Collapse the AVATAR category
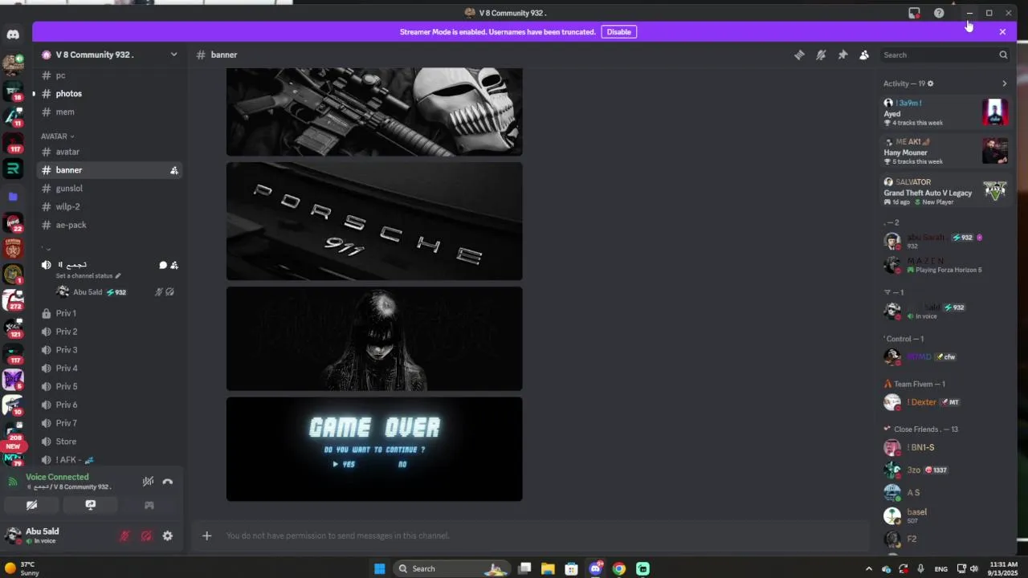This screenshot has width=1028, height=578. click(58, 136)
